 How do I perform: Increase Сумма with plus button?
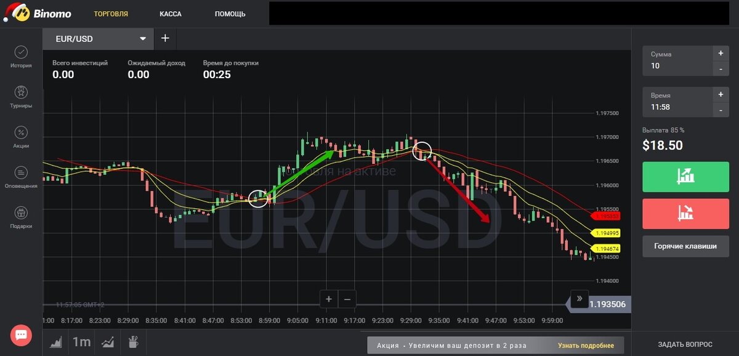(x=721, y=53)
